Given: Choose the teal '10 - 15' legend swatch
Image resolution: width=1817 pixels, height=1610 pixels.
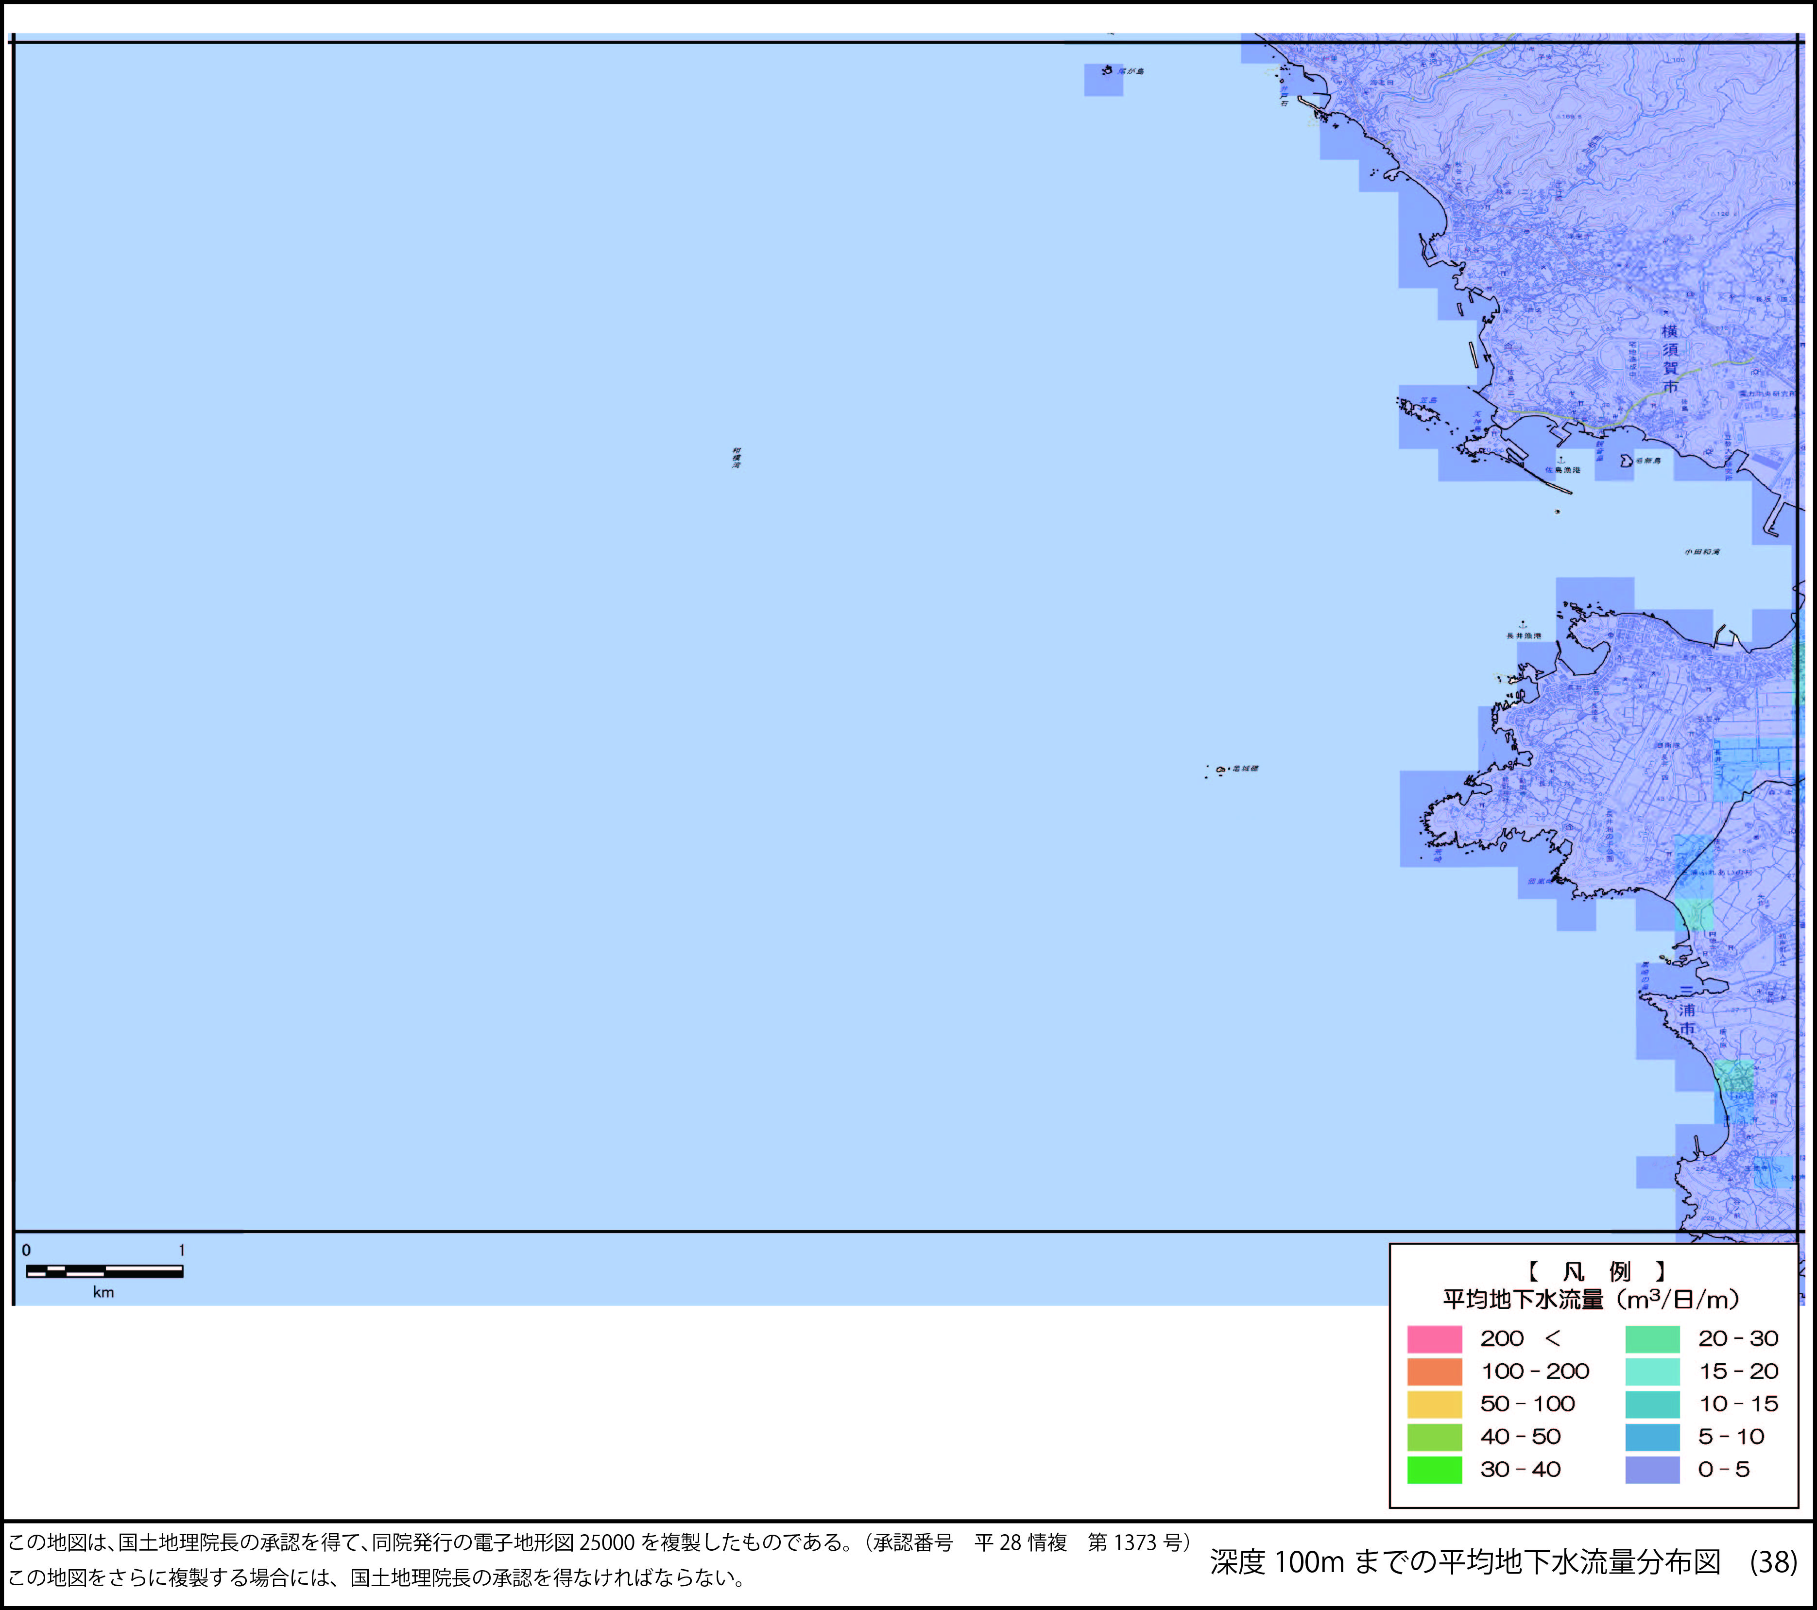Looking at the screenshot, I should click(1652, 1404).
